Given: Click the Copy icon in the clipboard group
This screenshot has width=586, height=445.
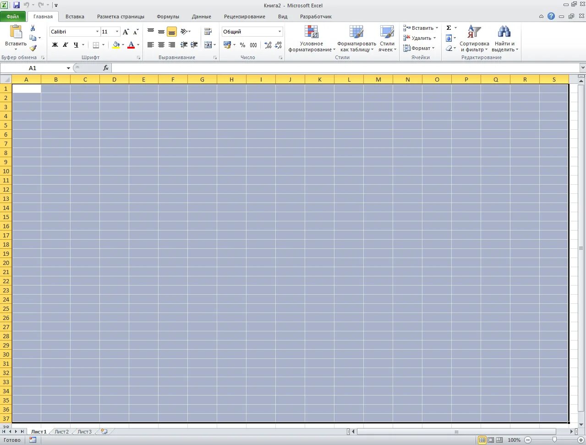Looking at the screenshot, I should click(x=33, y=38).
